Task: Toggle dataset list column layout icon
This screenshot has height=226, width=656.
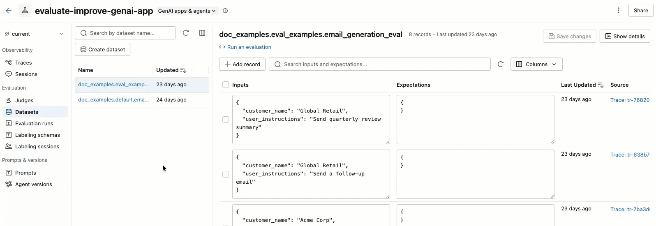Action: 202,33
